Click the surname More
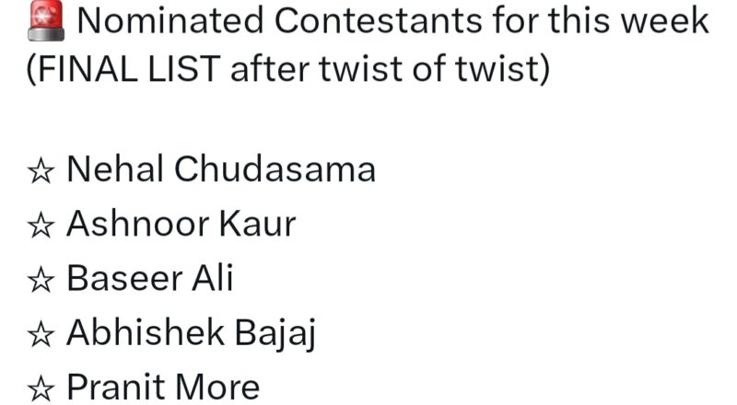 point(217,388)
